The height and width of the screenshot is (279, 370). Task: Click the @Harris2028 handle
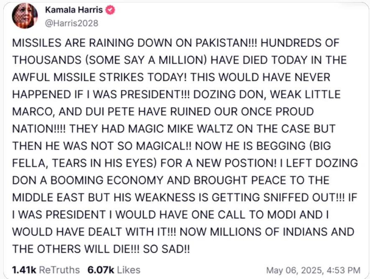pos(71,23)
